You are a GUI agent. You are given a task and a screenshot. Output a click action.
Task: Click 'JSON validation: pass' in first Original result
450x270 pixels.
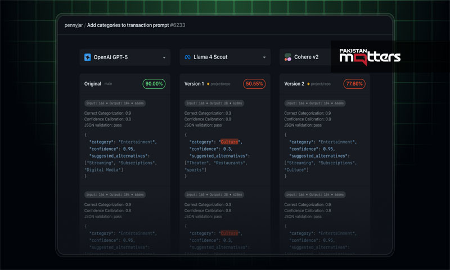(x=103, y=125)
